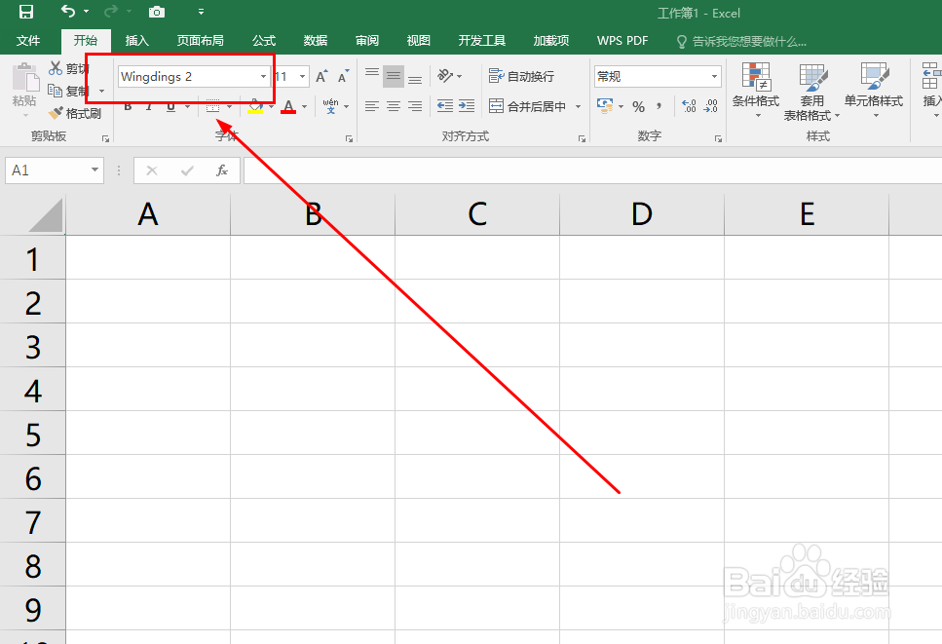Open the 视图 tab

(x=419, y=40)
